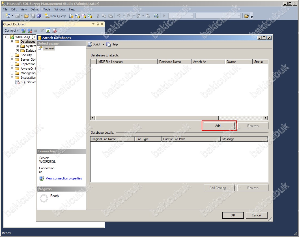Screen dimensions: 299x237
Task: Open the File menu
Action: pyautogui.click(x=5, y=9)
